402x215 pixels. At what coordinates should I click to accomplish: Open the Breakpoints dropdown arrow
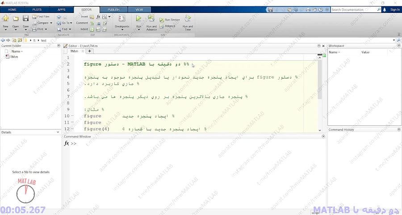coord(122,30)
